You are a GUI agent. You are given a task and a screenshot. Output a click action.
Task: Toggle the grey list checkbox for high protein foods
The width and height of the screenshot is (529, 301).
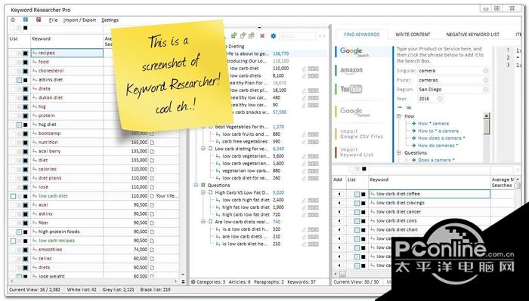tap(19, 232)
